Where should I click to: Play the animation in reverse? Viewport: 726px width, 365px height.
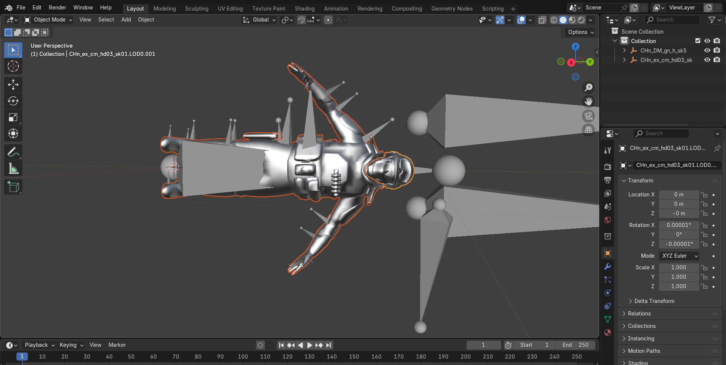(x=300, y=345)
